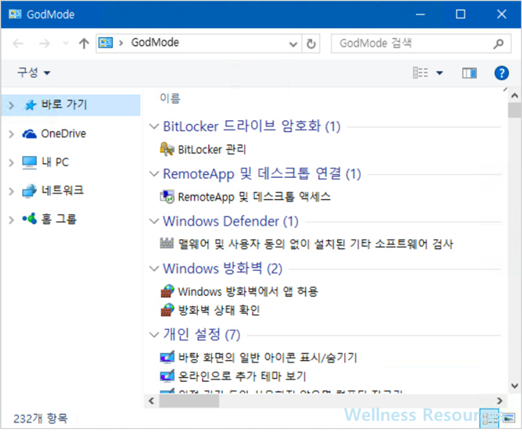Go up one folder level
This screenshot has height=435, width=522.
84,43
